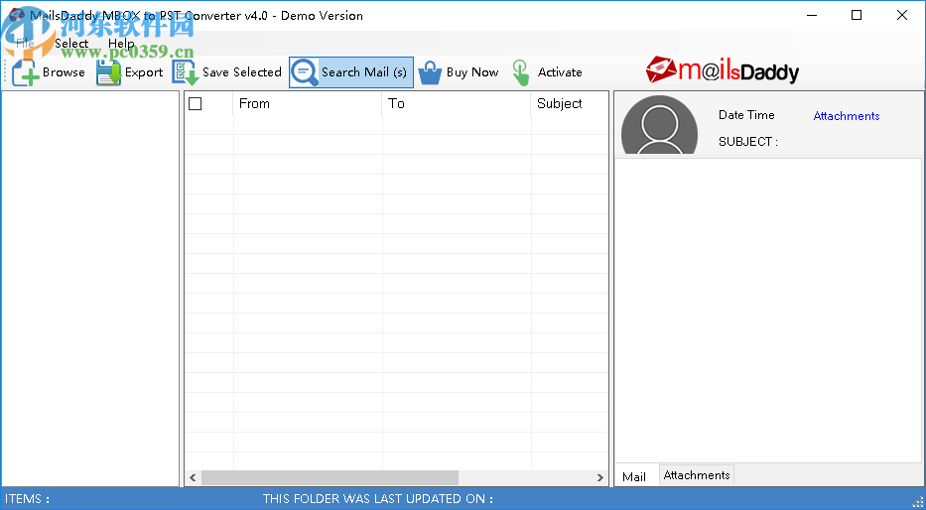Image resolution: width=926 pixels, height=510 pixels.
Task: Click the Save Selected checklist icon
Action: tap(185, 72)
